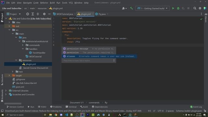Viewport: 208px width, 117px height.
Task: Click the IntelliJ icon in taskbar
Action: click(82, 115)
